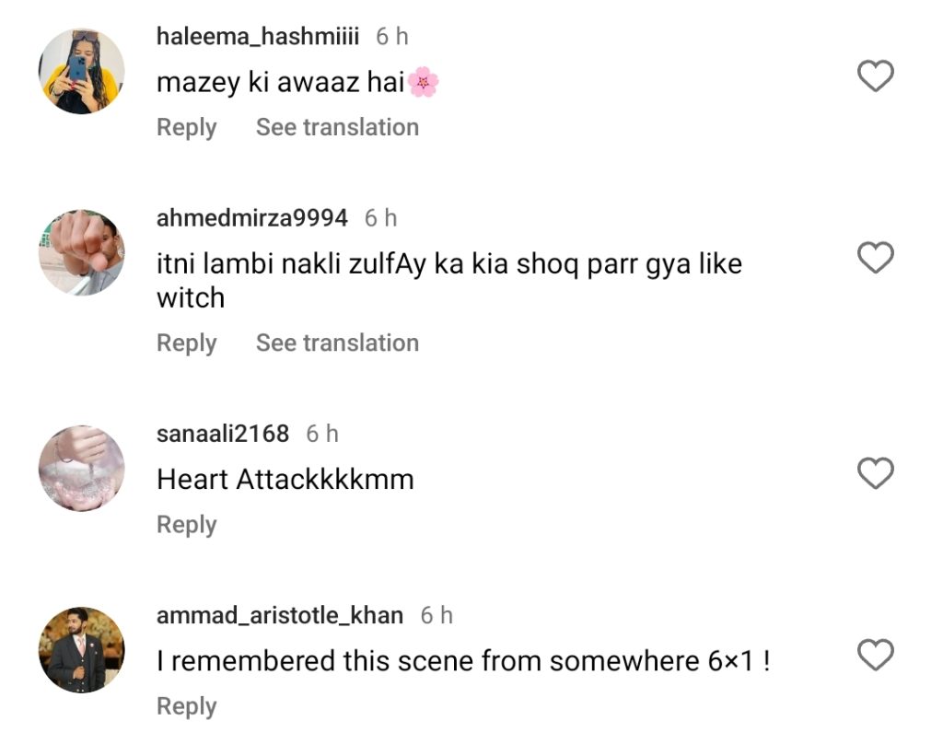Visit ahmedmirza9994 username link
The image size is (943, 744).
(252, 218)
